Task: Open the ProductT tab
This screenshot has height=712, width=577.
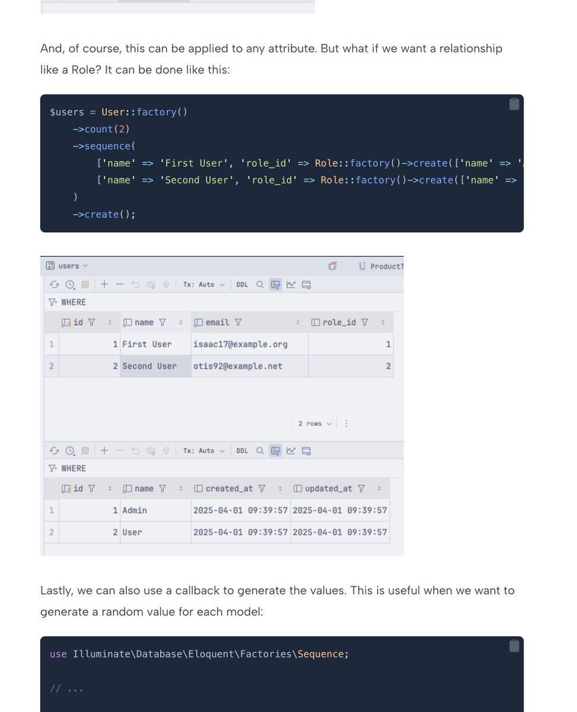Action: (381, 266)
